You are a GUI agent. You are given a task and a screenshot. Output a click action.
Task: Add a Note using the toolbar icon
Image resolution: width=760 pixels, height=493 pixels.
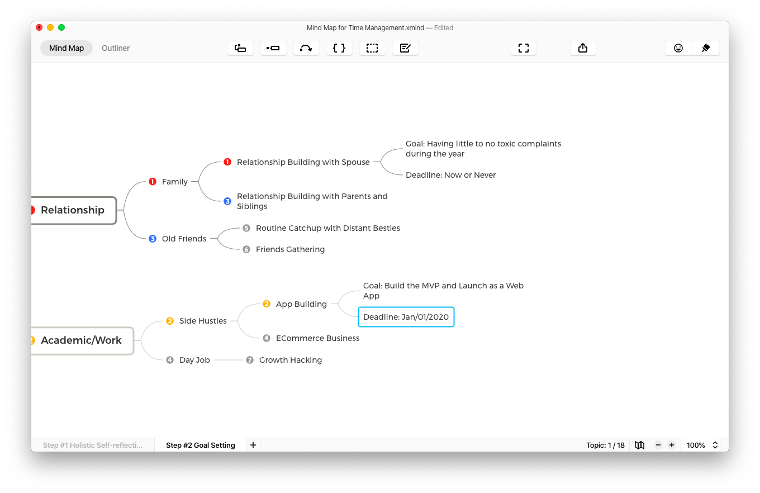[405, 48]
